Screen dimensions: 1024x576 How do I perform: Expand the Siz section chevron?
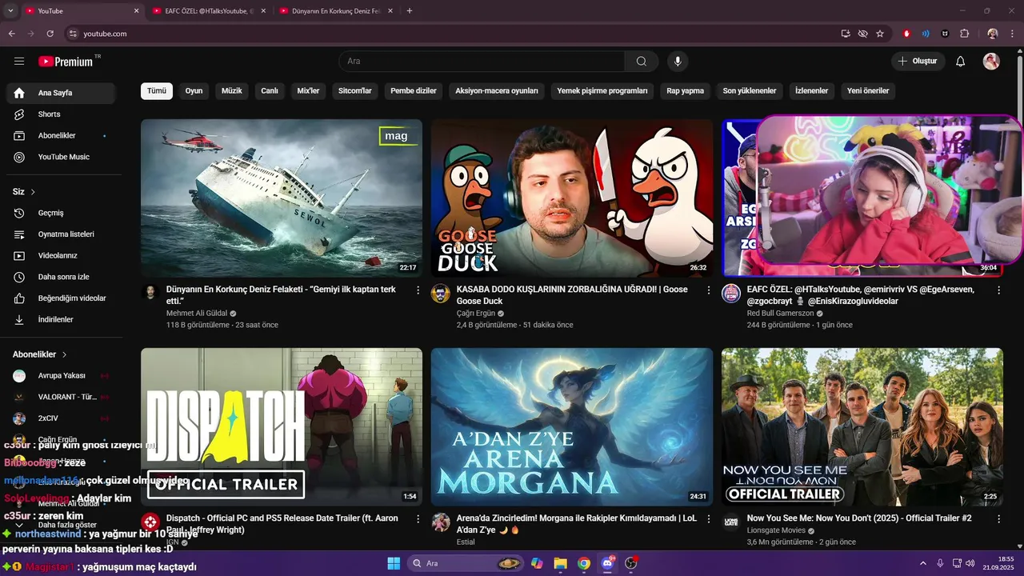point(33,192)
